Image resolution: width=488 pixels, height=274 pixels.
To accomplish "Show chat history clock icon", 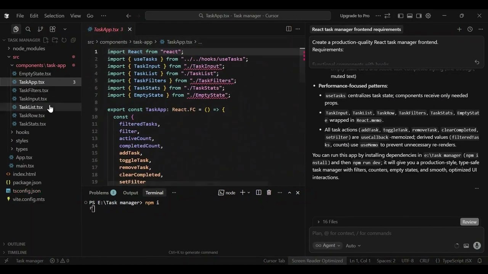I will pos(470,29).
